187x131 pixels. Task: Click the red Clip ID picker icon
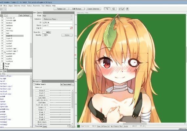pos(71,28)
